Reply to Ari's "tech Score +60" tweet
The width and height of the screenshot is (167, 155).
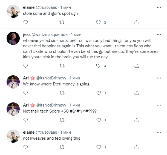click(x=25, y=120)
